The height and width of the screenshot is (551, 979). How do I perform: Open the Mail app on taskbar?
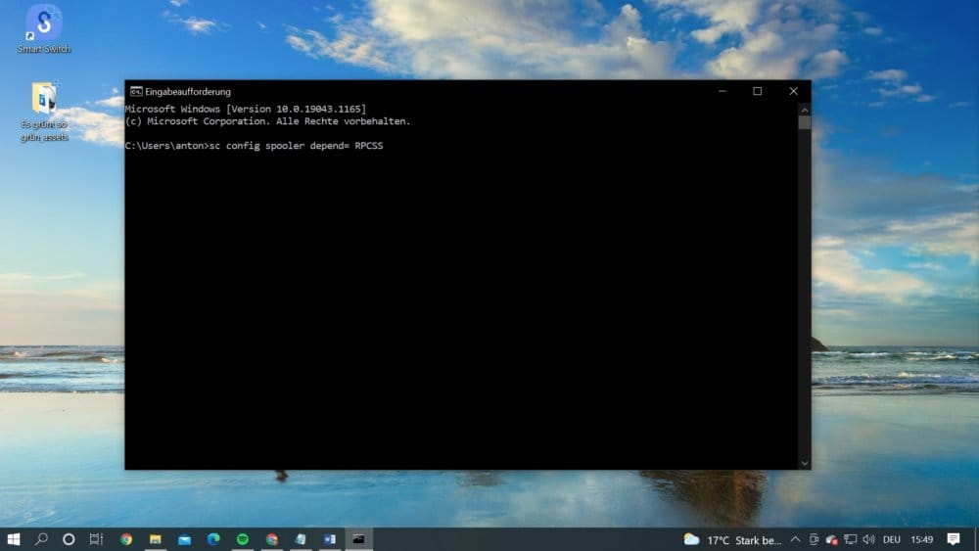tap(184, 539)
